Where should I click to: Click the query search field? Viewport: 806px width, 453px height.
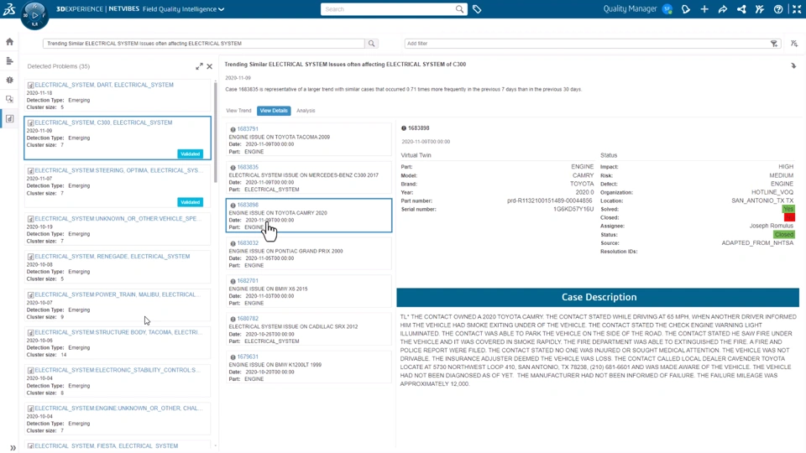pyautogui.click(x=204, y=44)
